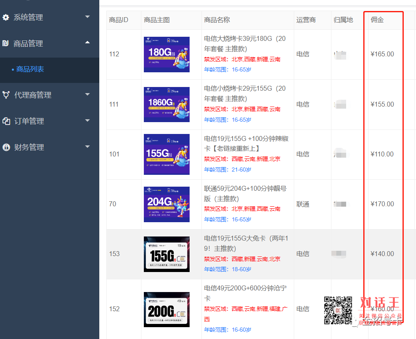Click product name 电信小烧烤卡29元155G

coord(245,94)
